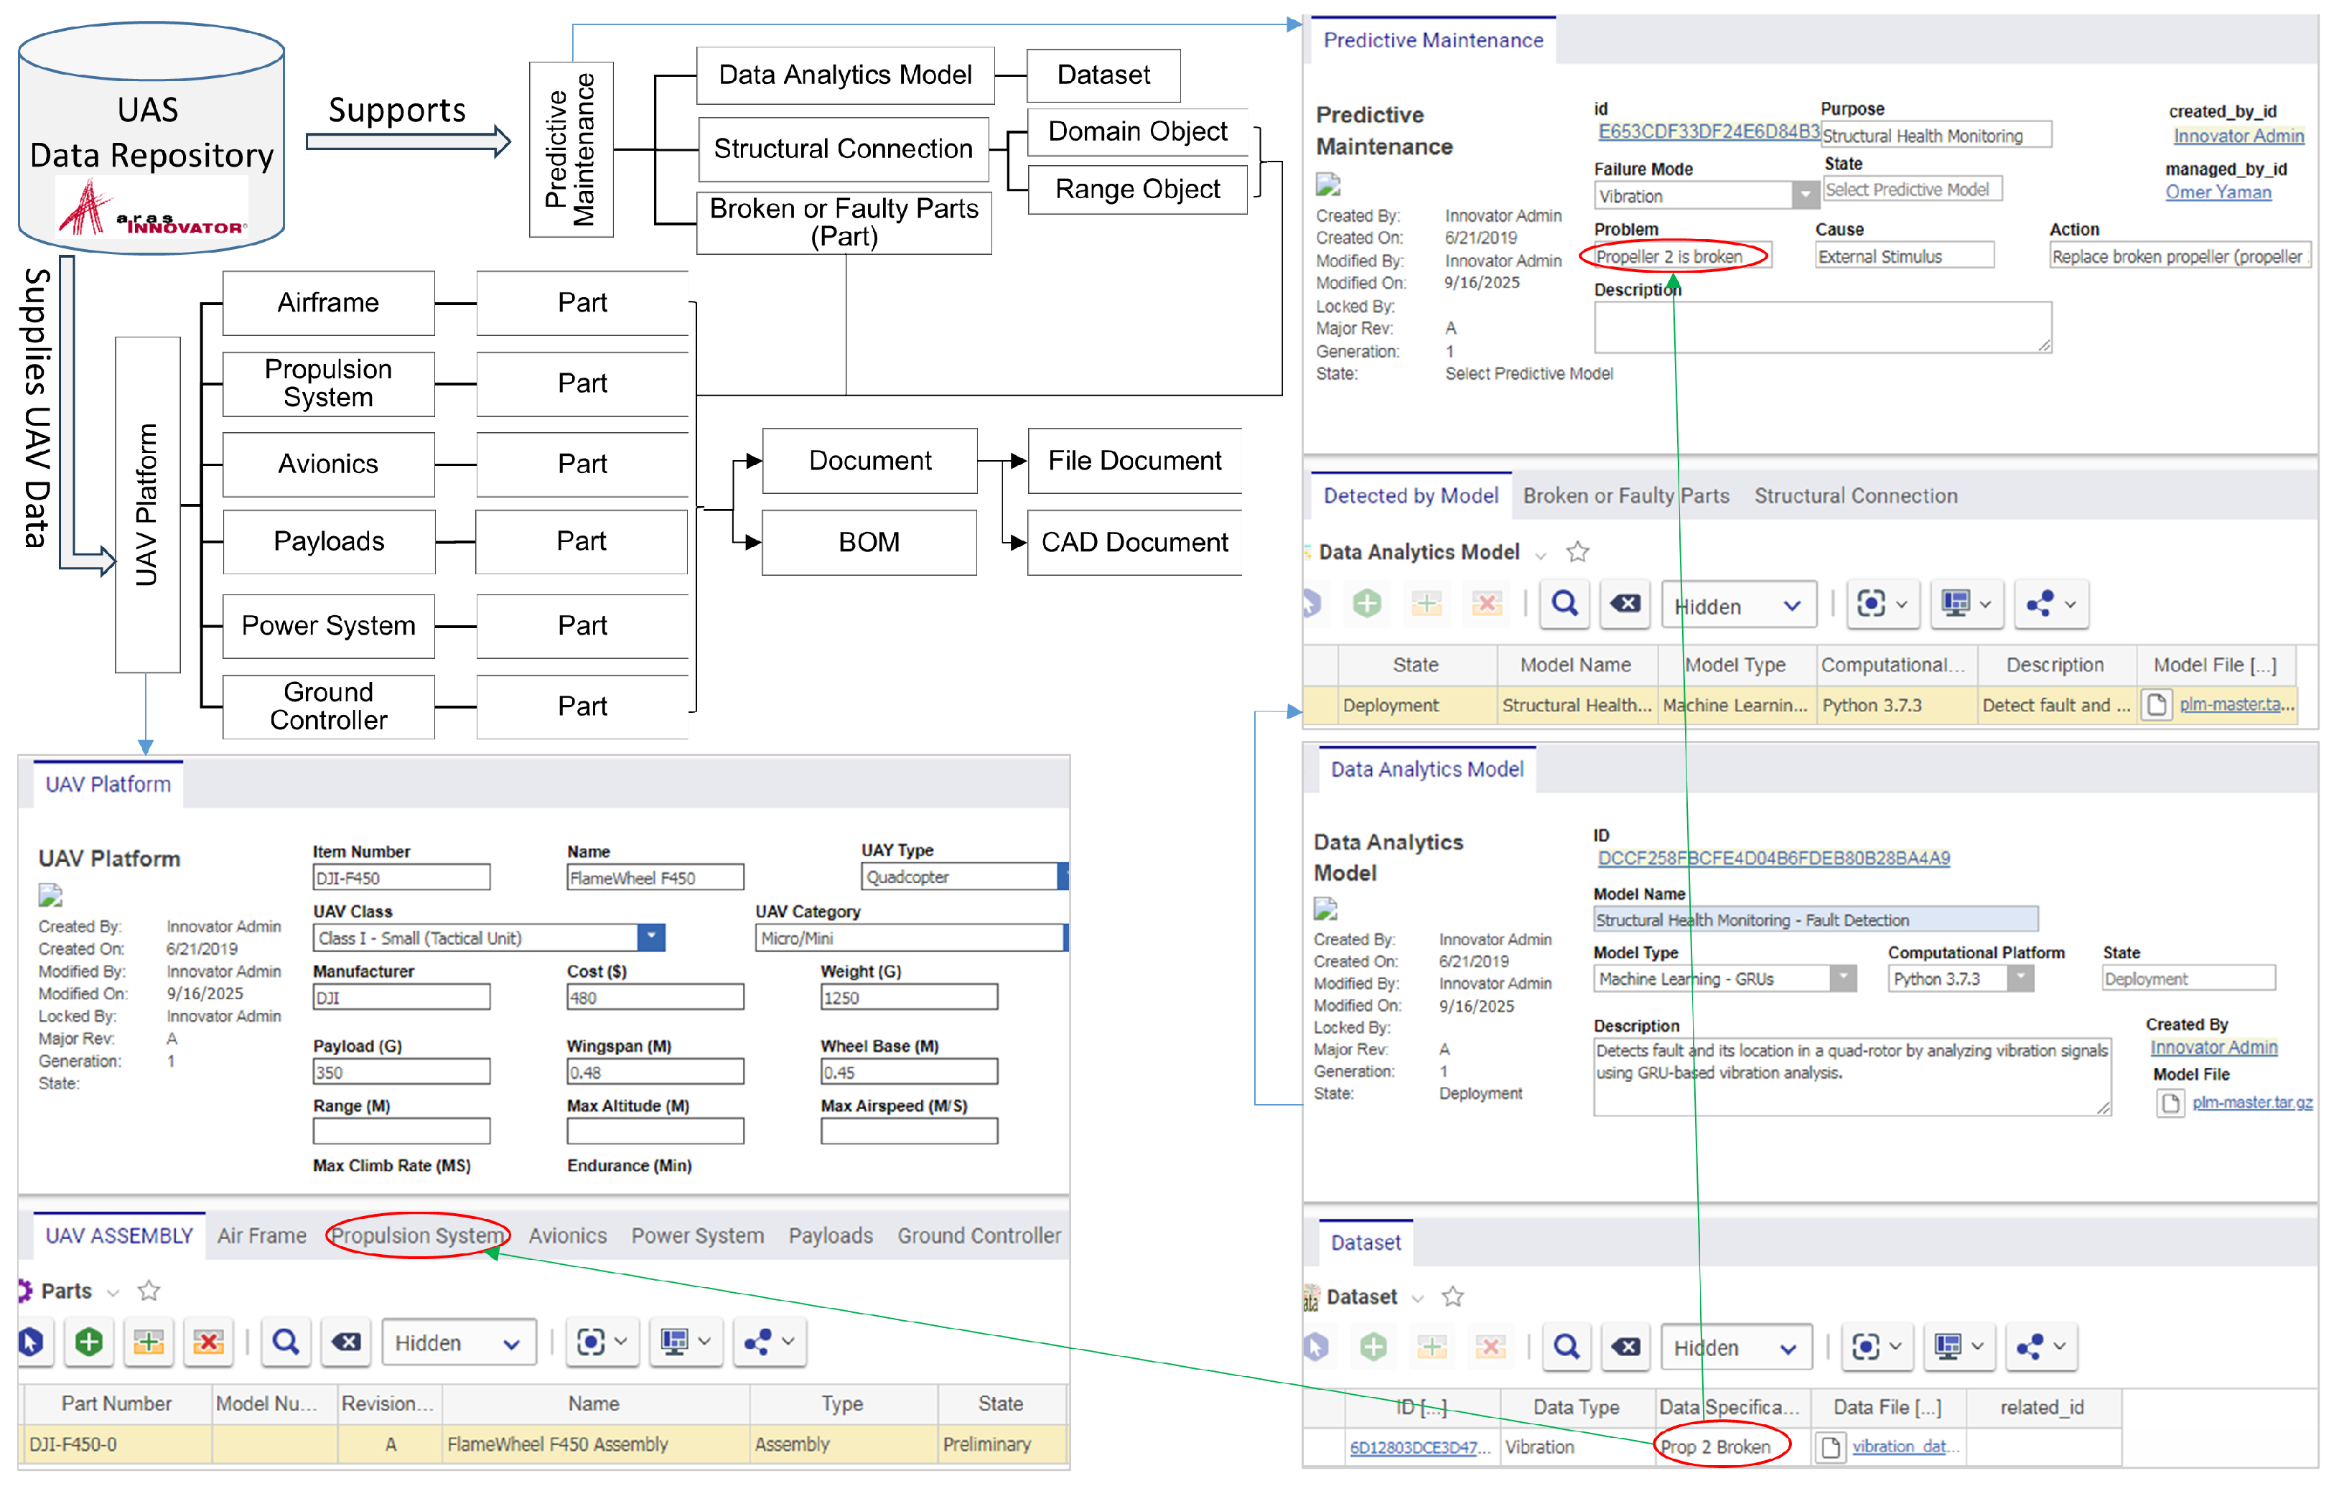This screenshot has width=2334, height=1491.
Task: Open the Broken or Faulty Parts tab
Action: click(x=1625, y=495)
